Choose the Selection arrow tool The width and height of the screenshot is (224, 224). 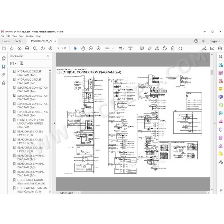[x=75, y=49]
